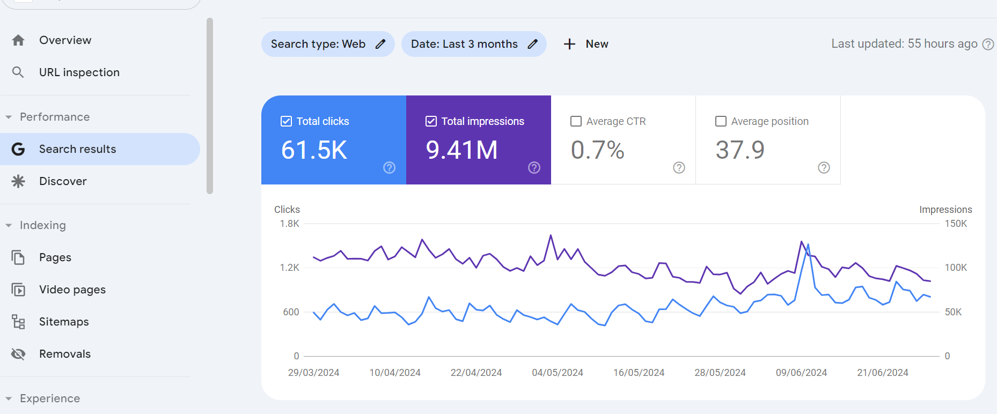997x414 pixels.
Task: Click the help icon in Total clicks card
Action: [x=389, y=168]
